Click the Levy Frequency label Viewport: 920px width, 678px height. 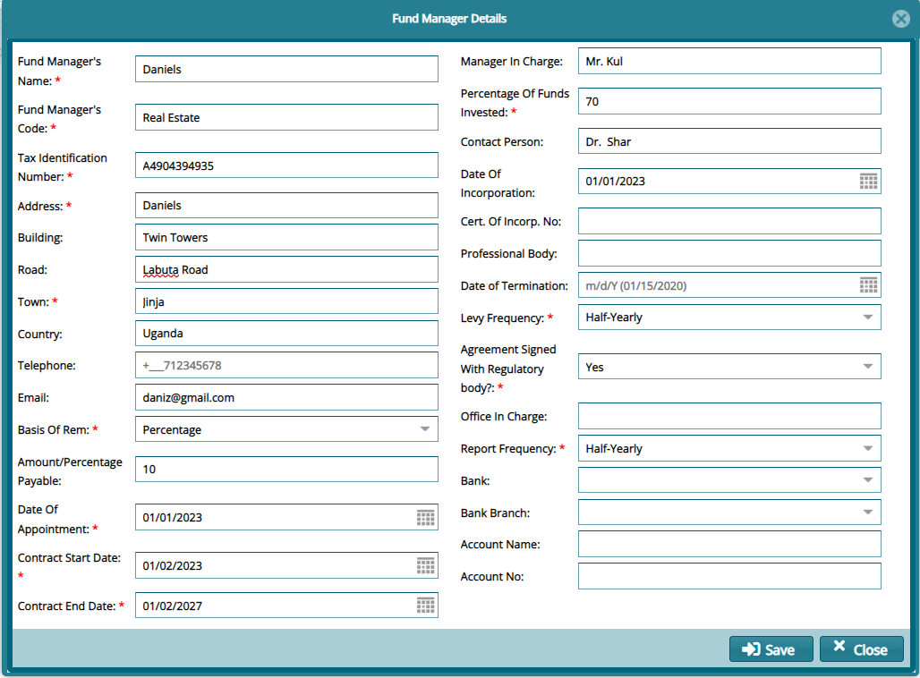[x=502, y=318]
